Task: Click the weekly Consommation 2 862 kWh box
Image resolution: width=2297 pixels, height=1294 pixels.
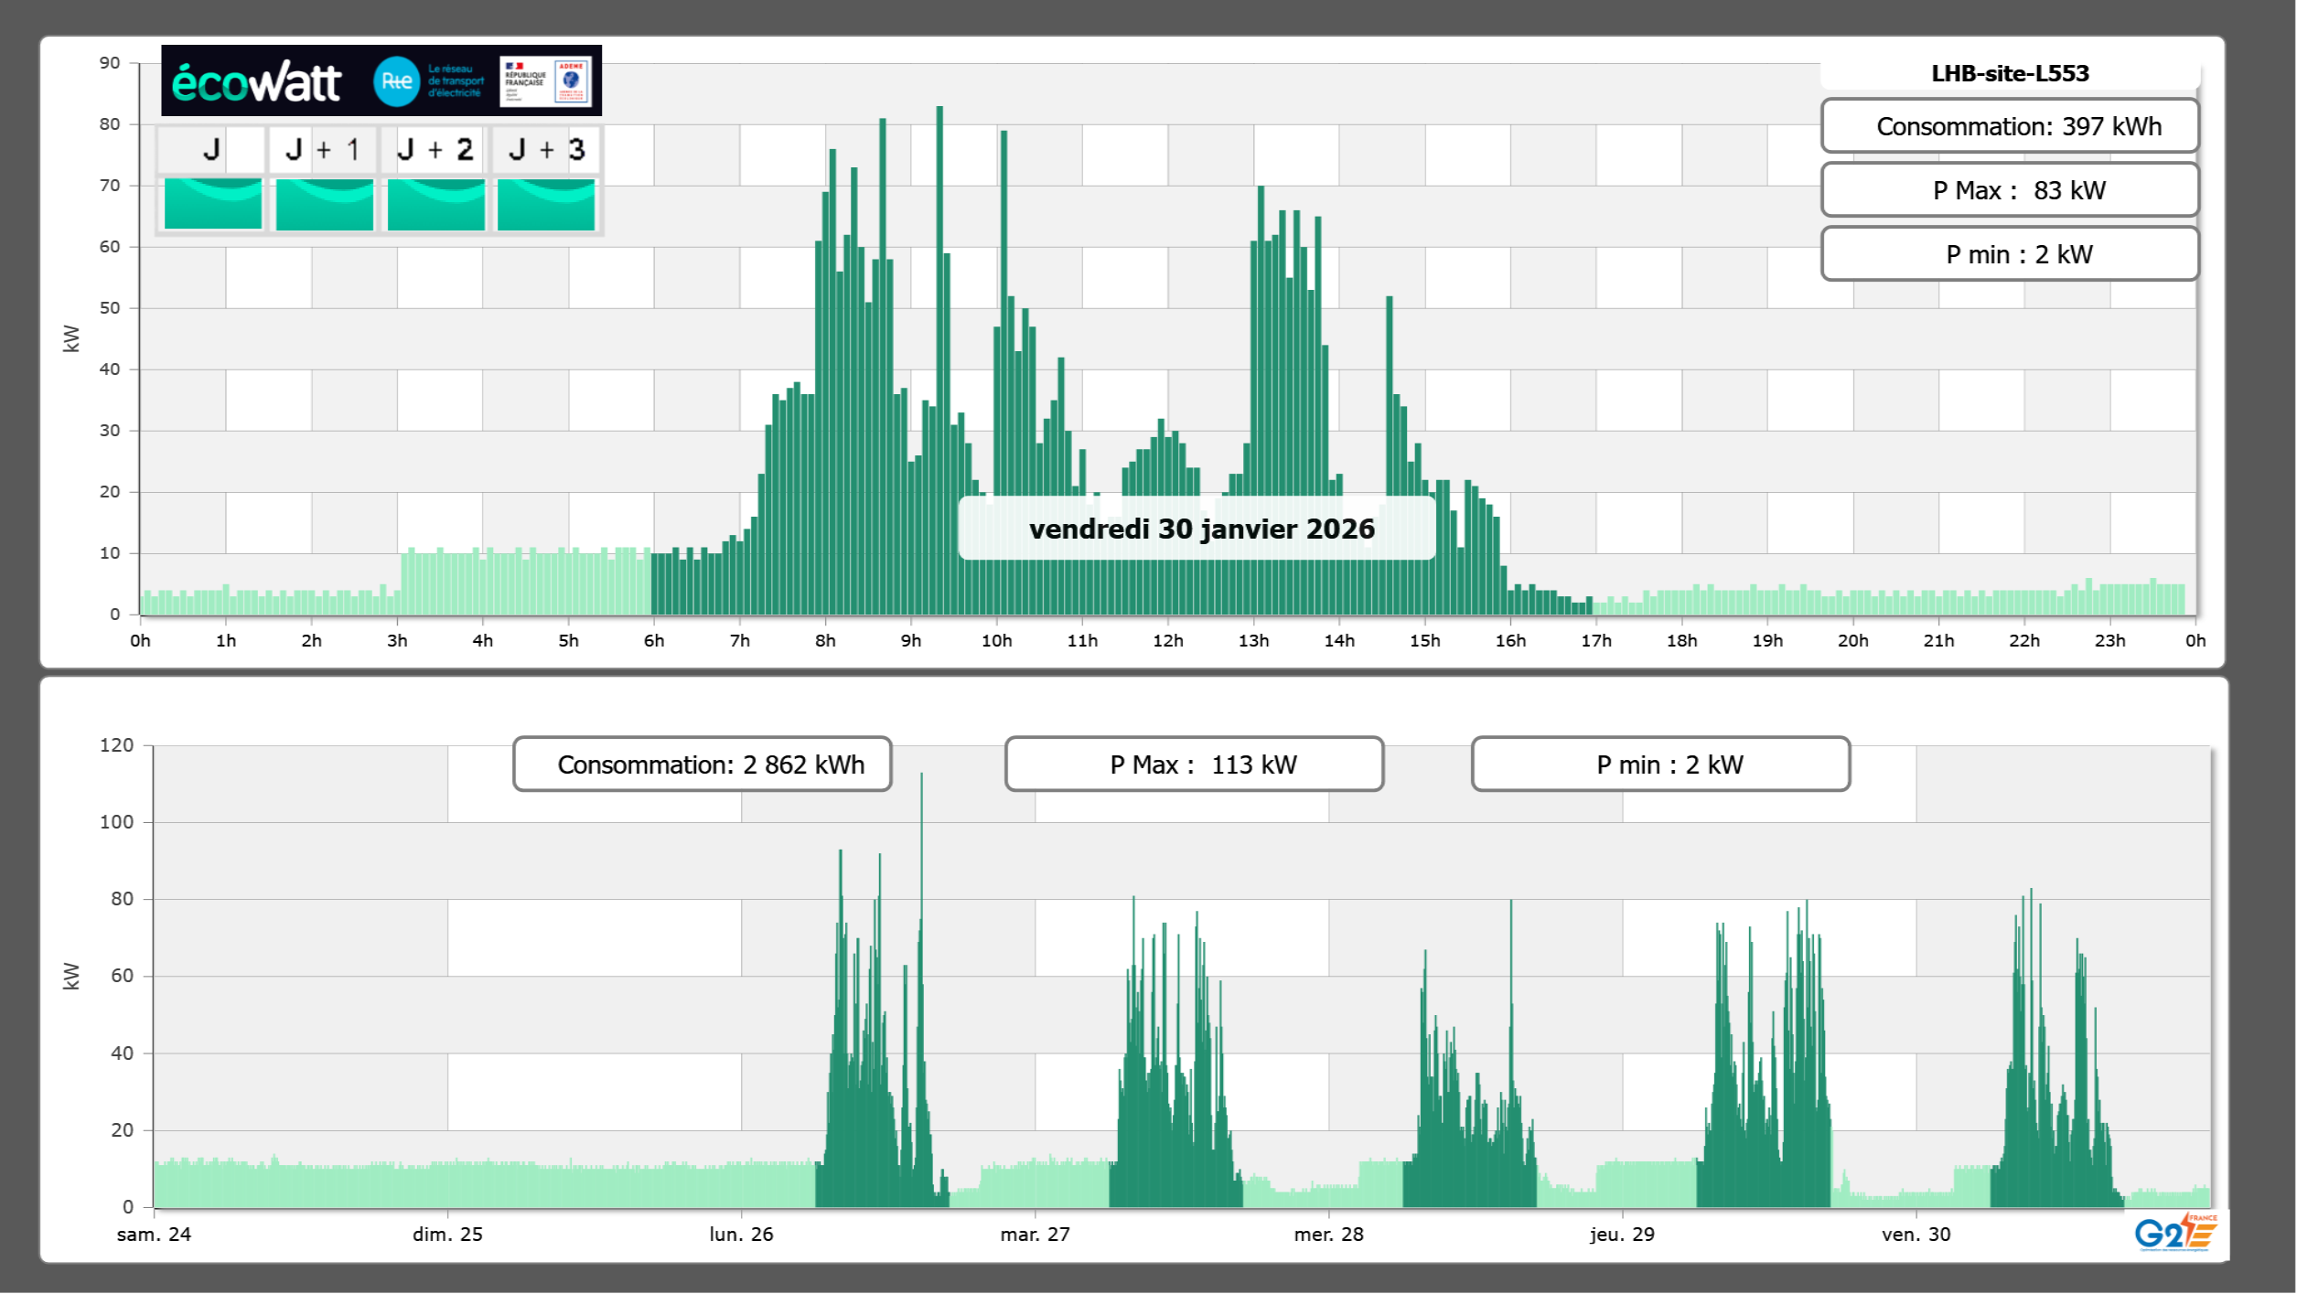Action: click(x=702, y=765)
